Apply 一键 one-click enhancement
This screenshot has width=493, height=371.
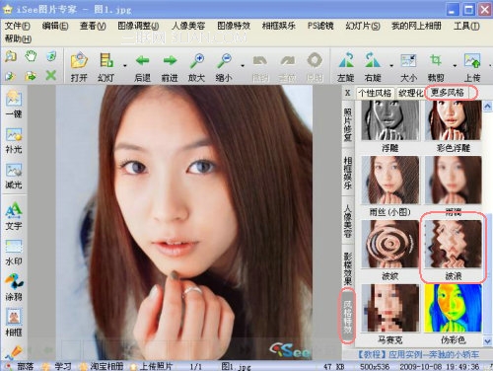pyautogui.click(x=14, y=104)
